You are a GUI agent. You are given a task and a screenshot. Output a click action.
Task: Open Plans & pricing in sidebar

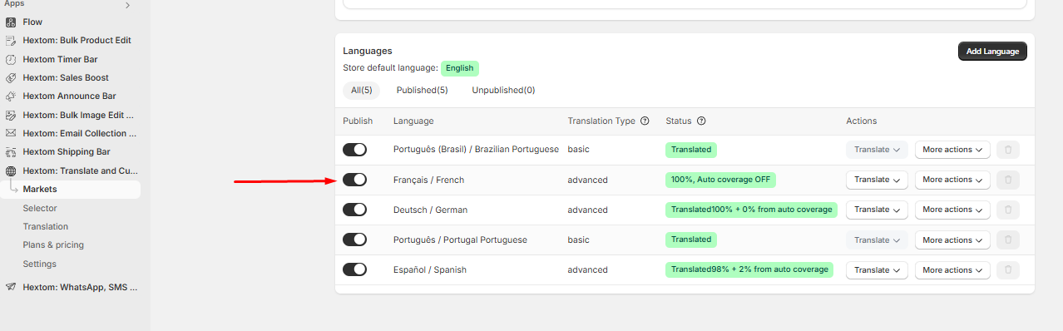tap(53, 245)
